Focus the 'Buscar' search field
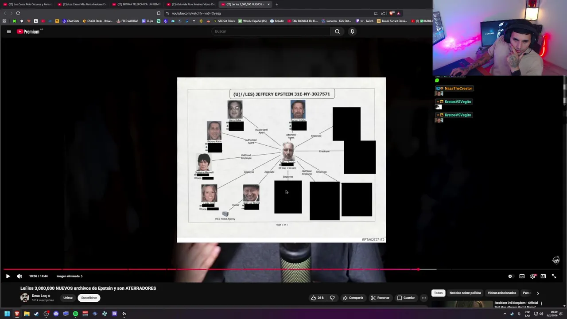Viewport: 567px width, 319px height. [271, 31]
